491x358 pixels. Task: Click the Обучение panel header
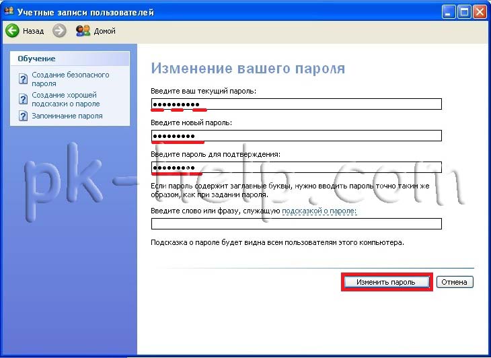70,59
